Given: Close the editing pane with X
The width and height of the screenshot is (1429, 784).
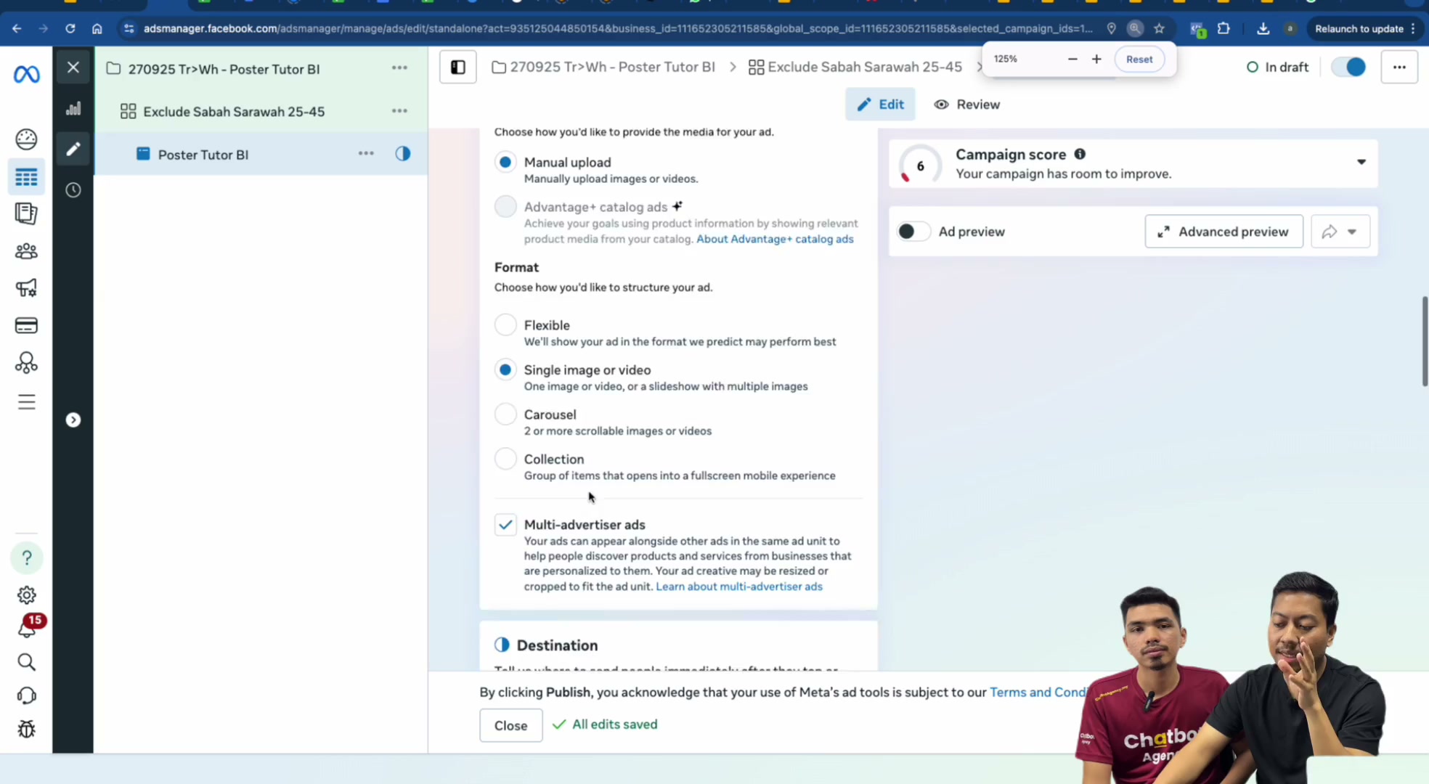Looking at the screenshot, I should (73, 68).
